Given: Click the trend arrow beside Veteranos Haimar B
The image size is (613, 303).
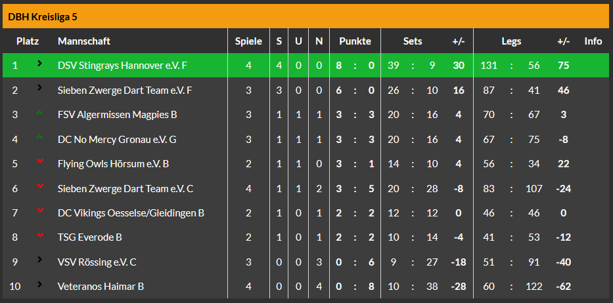Looking at the screenshot, I should [x=39, y=285].
